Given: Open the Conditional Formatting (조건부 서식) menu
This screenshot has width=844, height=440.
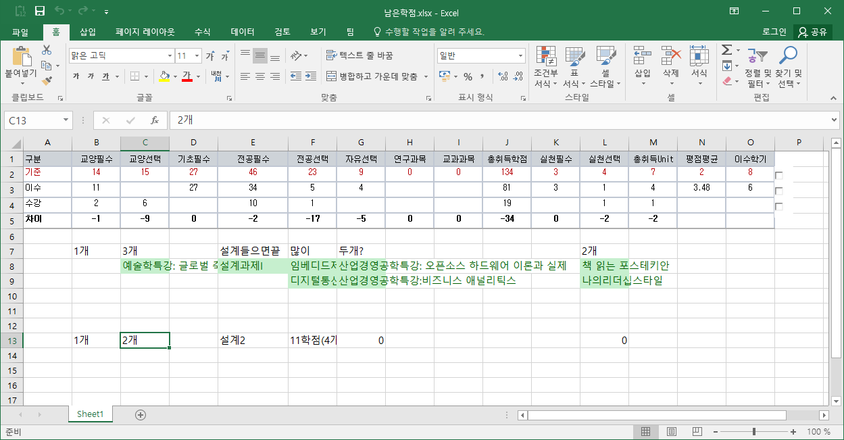Looking at the screenshot, I should 545,67.
